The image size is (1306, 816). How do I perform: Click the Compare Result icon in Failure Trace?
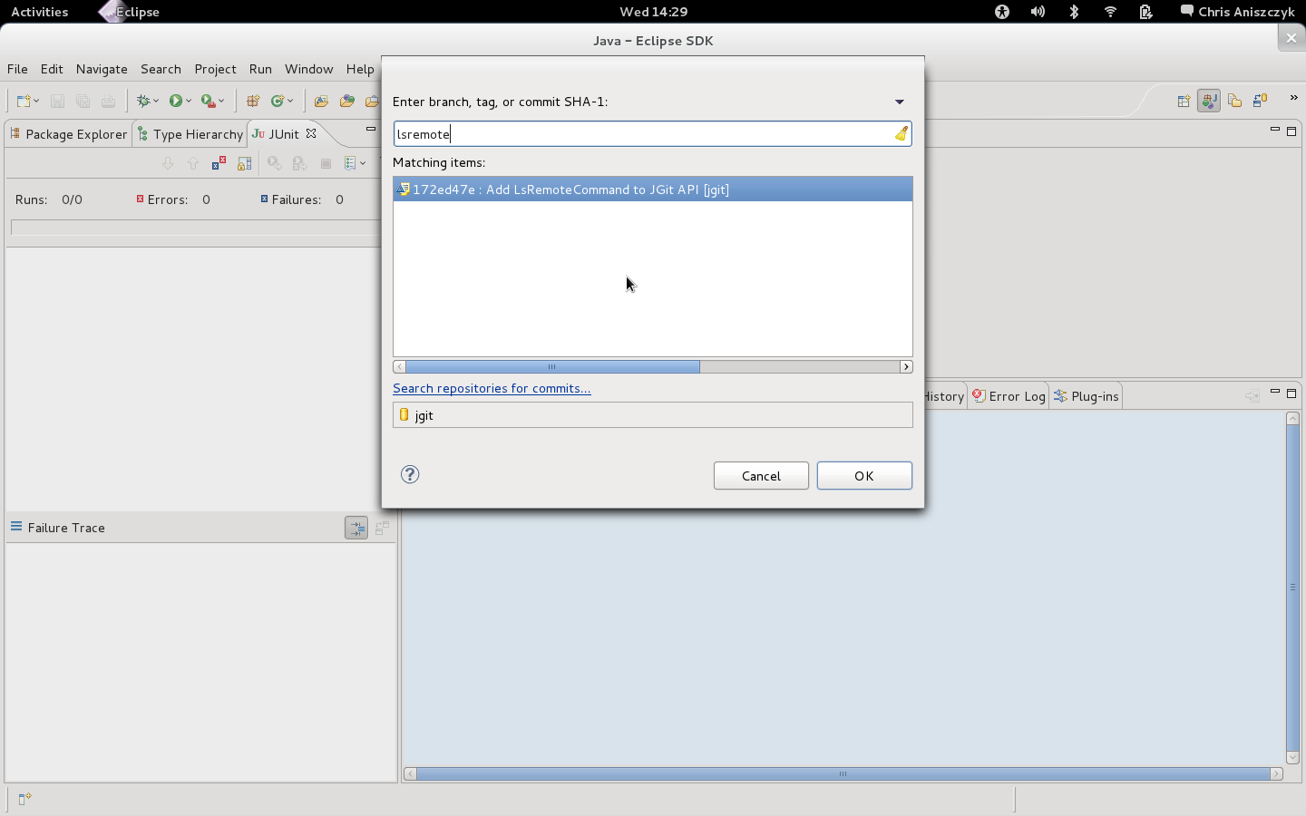point(382,528)
